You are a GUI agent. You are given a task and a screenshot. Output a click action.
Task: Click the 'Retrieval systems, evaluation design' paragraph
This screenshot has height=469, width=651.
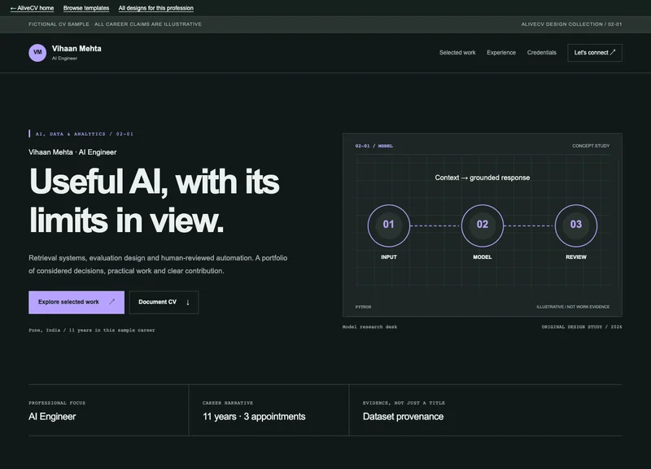click(158, 264)
